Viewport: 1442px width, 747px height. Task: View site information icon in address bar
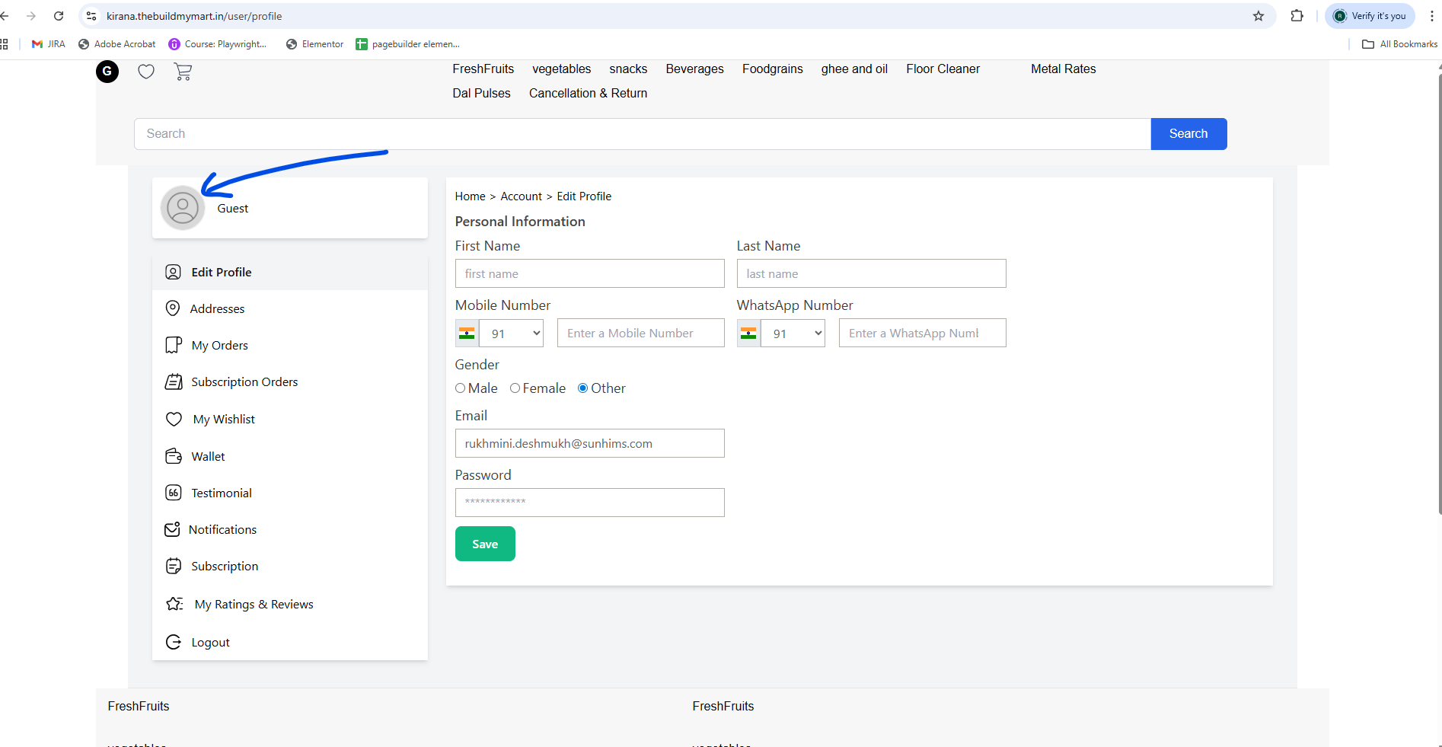(x=91, y=16)
